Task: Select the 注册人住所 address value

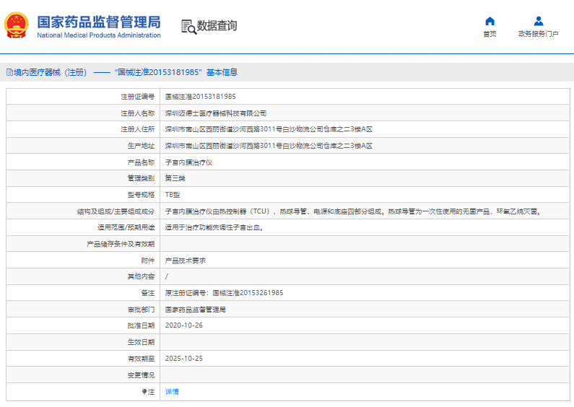Action: click(x=269, y=129)
